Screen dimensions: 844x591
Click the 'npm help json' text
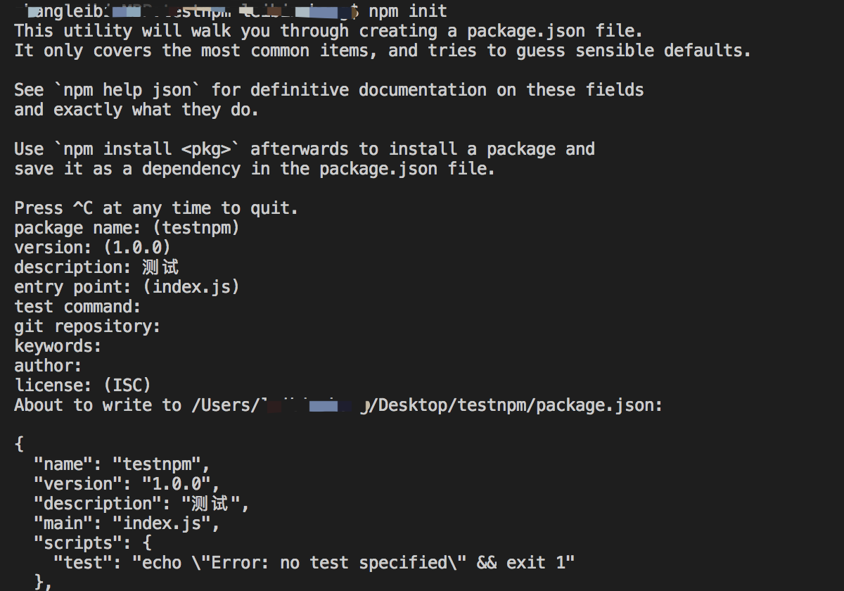pyautogui.click(x=127, y=90)
